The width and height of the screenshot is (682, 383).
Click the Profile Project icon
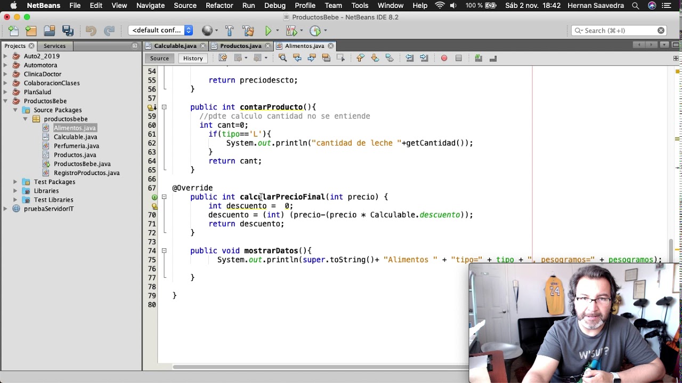click(315, 31)
